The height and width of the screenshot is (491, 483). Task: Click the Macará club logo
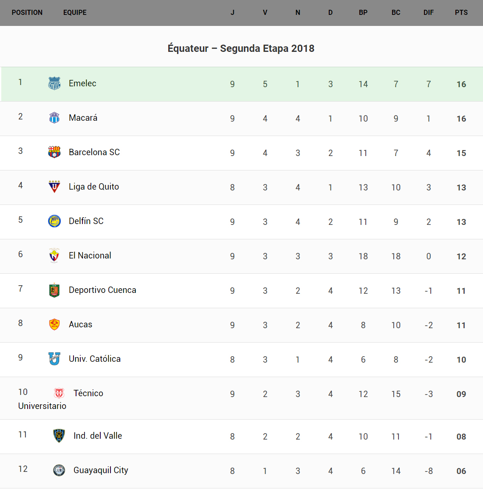54,118
